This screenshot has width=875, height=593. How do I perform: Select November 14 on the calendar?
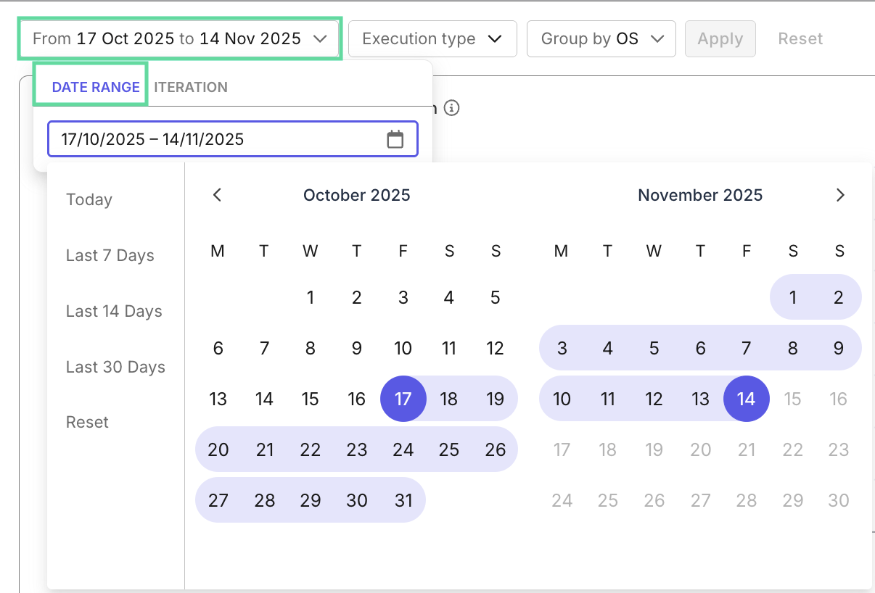click(747, 399)
